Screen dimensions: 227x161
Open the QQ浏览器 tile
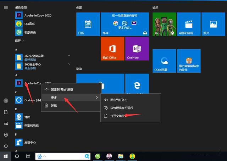tap(164, 61)
